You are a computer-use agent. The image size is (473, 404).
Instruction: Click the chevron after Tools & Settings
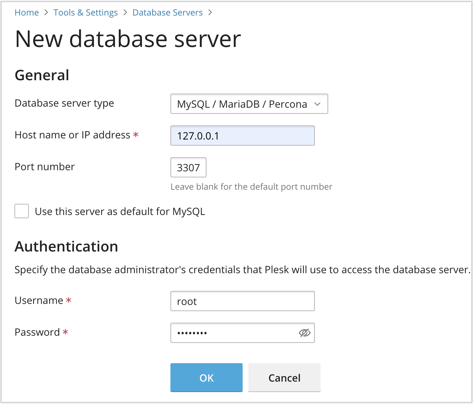125,13
